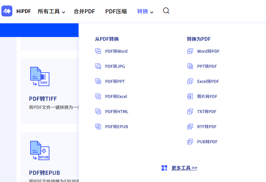Click the Excel转PDF icon
266x182 pixels.
(x=190, y=81)
